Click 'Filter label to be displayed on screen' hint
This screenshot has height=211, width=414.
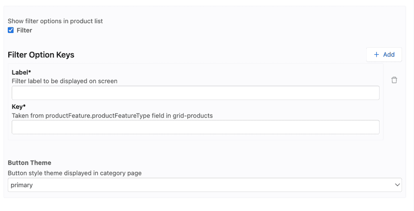click(65, 81)
